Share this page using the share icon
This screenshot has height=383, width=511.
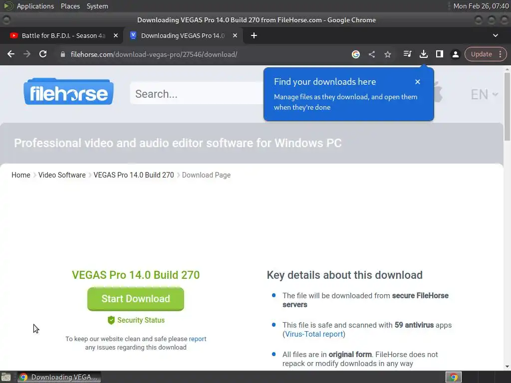[371, 54]
